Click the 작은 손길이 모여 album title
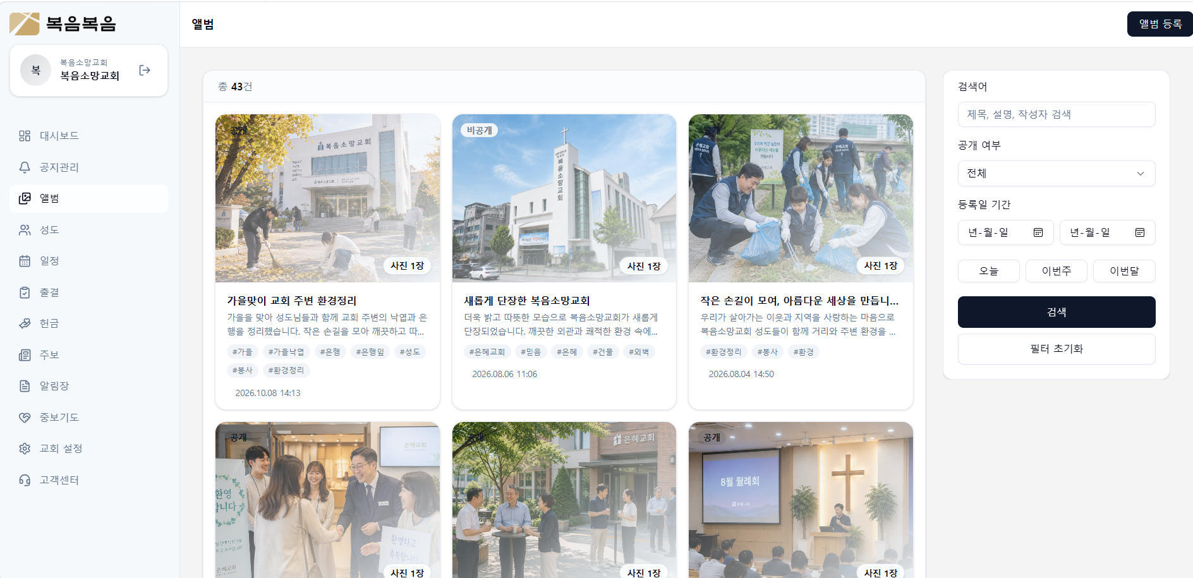Image resolution: width=1193 pixels, height=578 pixels. point(799,301)
